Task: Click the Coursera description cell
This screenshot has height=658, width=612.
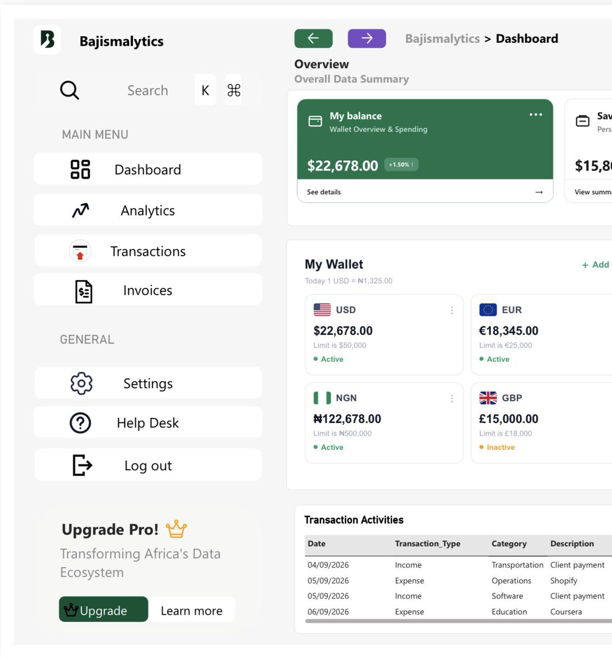Action: (566, 611)
